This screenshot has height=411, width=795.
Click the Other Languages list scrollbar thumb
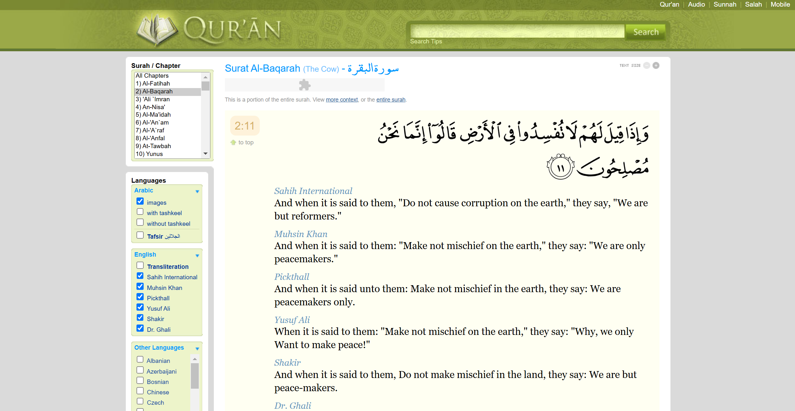click(x=195, y=376)
